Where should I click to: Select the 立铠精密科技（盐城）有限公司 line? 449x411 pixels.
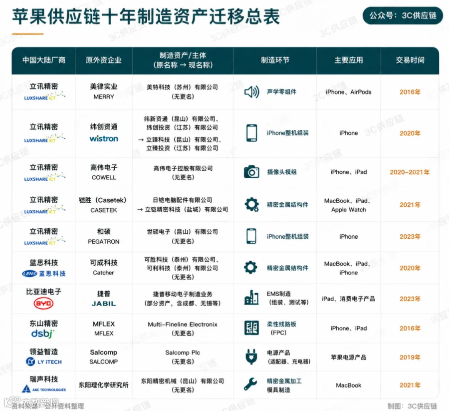click(x=183, y=210)
